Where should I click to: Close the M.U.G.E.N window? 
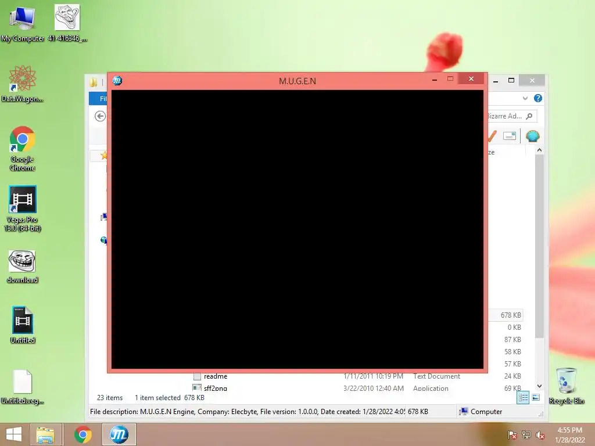[471, 78]
